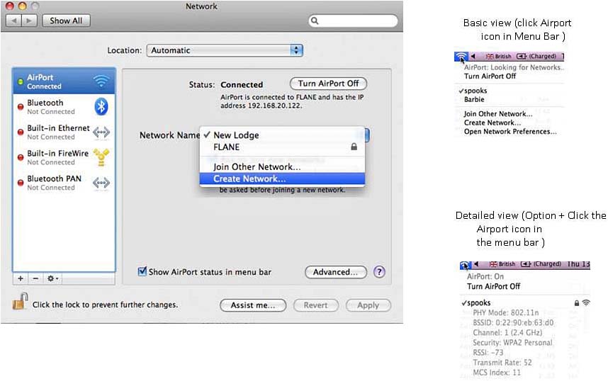The width and height of the screenshot is (608, 381).
Task: Select Create Network in popup
Action: (x=282, y=178)
